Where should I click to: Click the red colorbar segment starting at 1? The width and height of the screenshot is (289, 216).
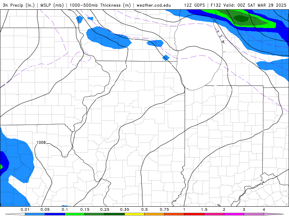[x=194, y=214]
